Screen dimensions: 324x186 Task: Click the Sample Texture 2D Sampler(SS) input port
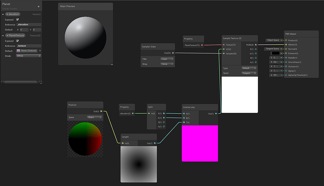click(x=224, y=54)
